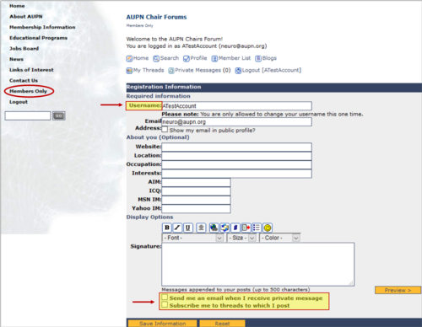422x327 pixels.
Task: Click the Yahoo IM input field
Action: click(x=196, y=209)
